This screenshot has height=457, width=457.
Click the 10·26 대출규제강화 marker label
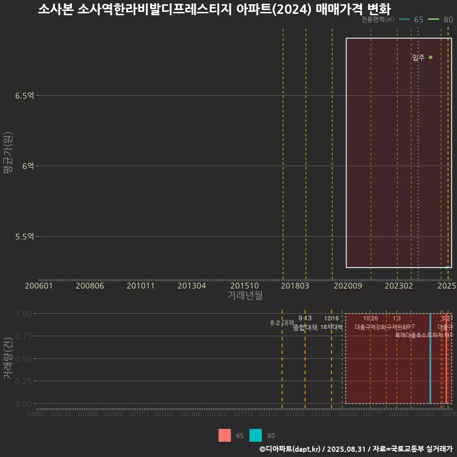coord(370,323)
